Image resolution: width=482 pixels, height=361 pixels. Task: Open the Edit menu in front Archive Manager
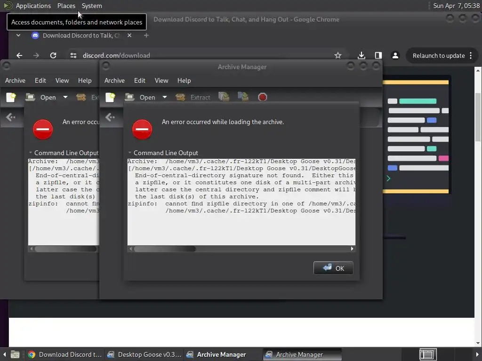pyautogui.click(x=139, y=80)
